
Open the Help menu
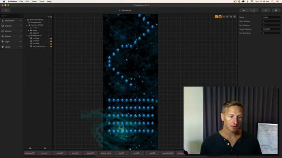49,1
